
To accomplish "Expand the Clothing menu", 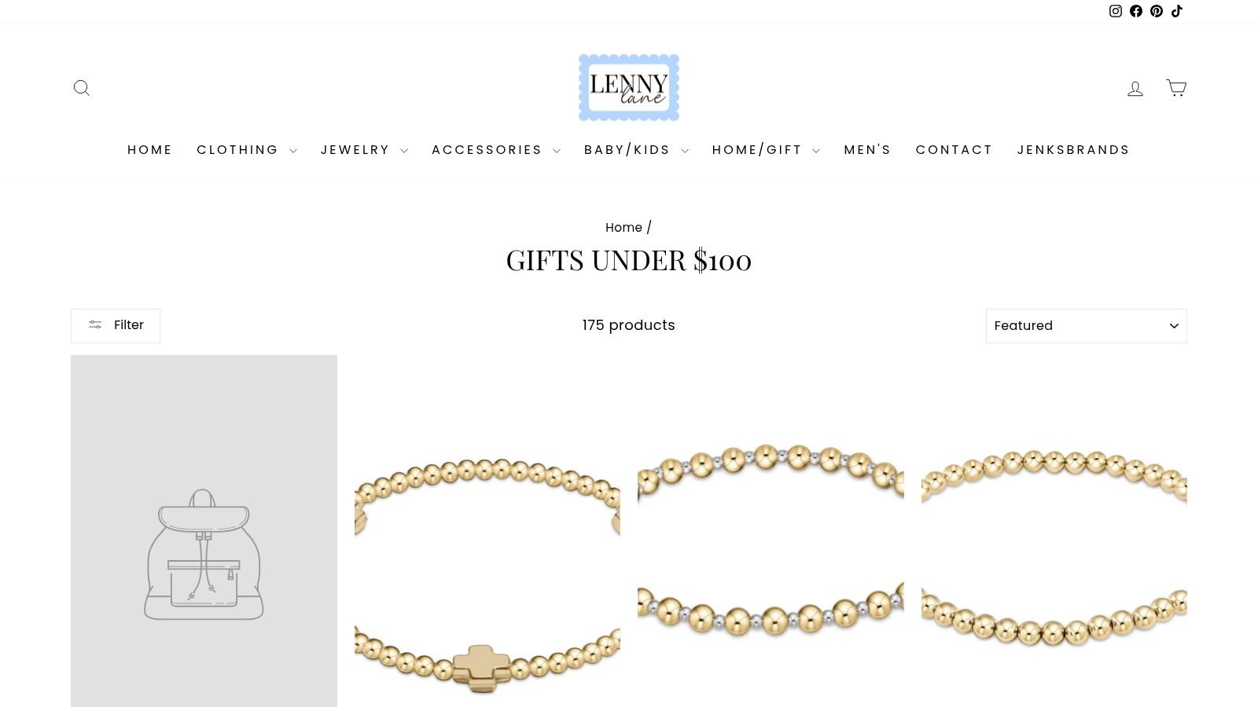I will click(247, 150).
